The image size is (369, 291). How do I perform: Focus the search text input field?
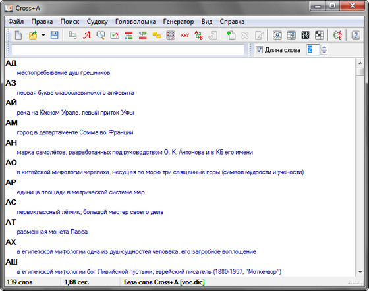(128, 50)
